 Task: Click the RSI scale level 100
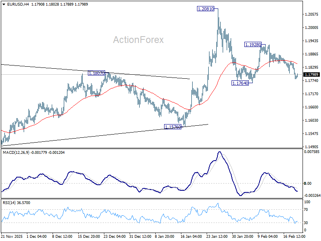click(307, 202)
